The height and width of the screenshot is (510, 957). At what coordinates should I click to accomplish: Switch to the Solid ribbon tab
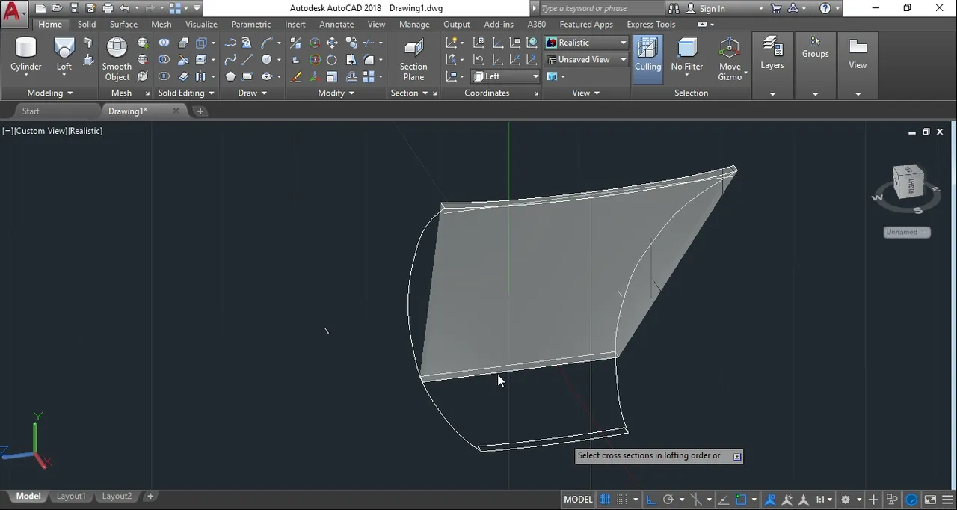pos(87,24)
